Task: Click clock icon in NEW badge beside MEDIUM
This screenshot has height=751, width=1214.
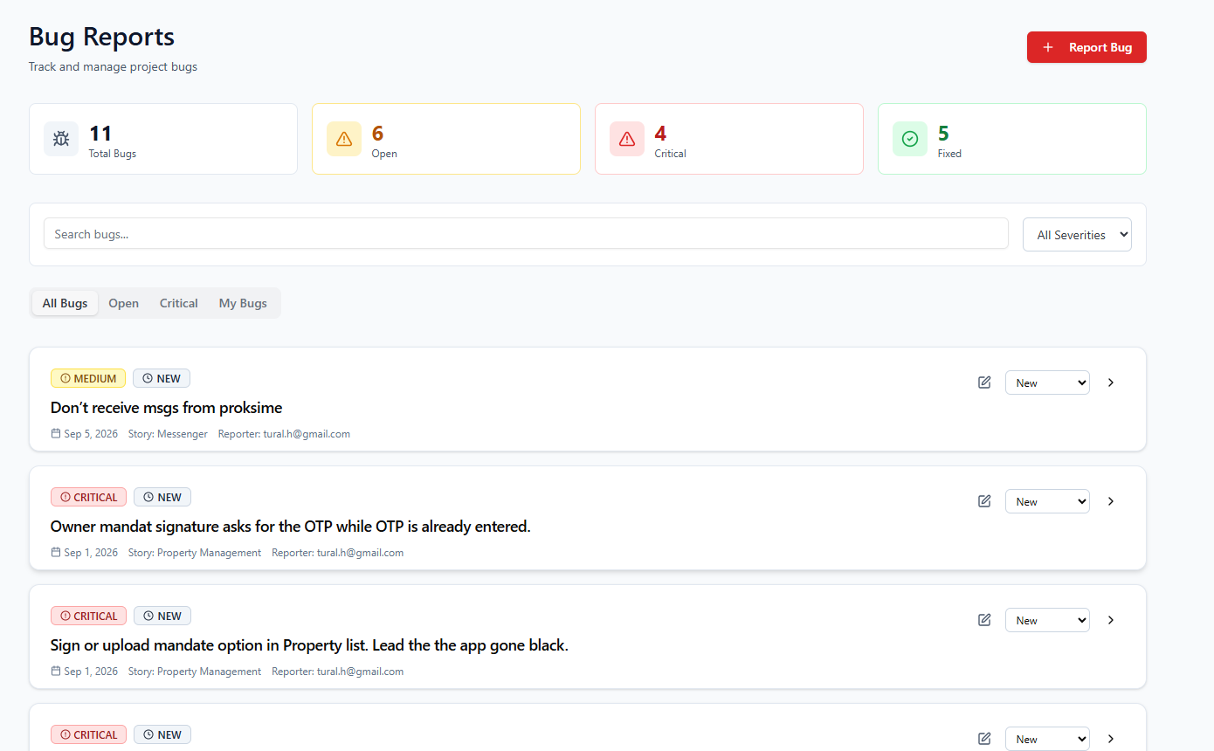Action: [x=148, y=379]
